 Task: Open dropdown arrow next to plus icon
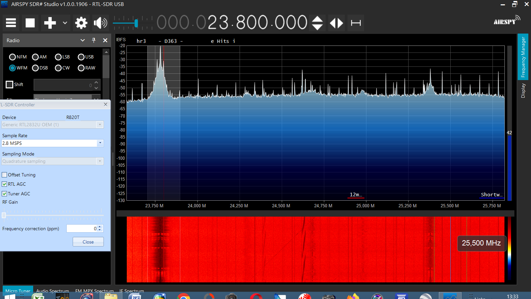pos(65,23)
